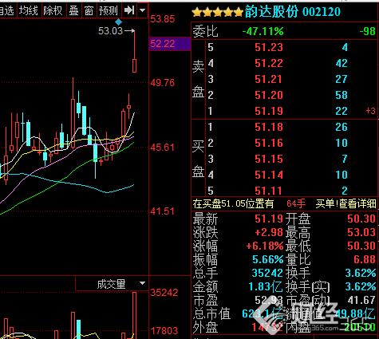The width and height of the screenshot is (379, 339).
Task: Select sell level 2 price 51.20
Action: [x=269, y=95]
